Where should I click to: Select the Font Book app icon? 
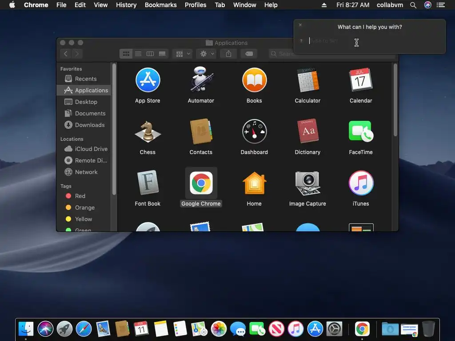click(x=148, y=182)
